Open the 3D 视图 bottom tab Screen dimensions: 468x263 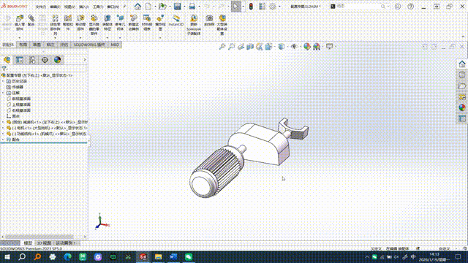pos(44,243)
